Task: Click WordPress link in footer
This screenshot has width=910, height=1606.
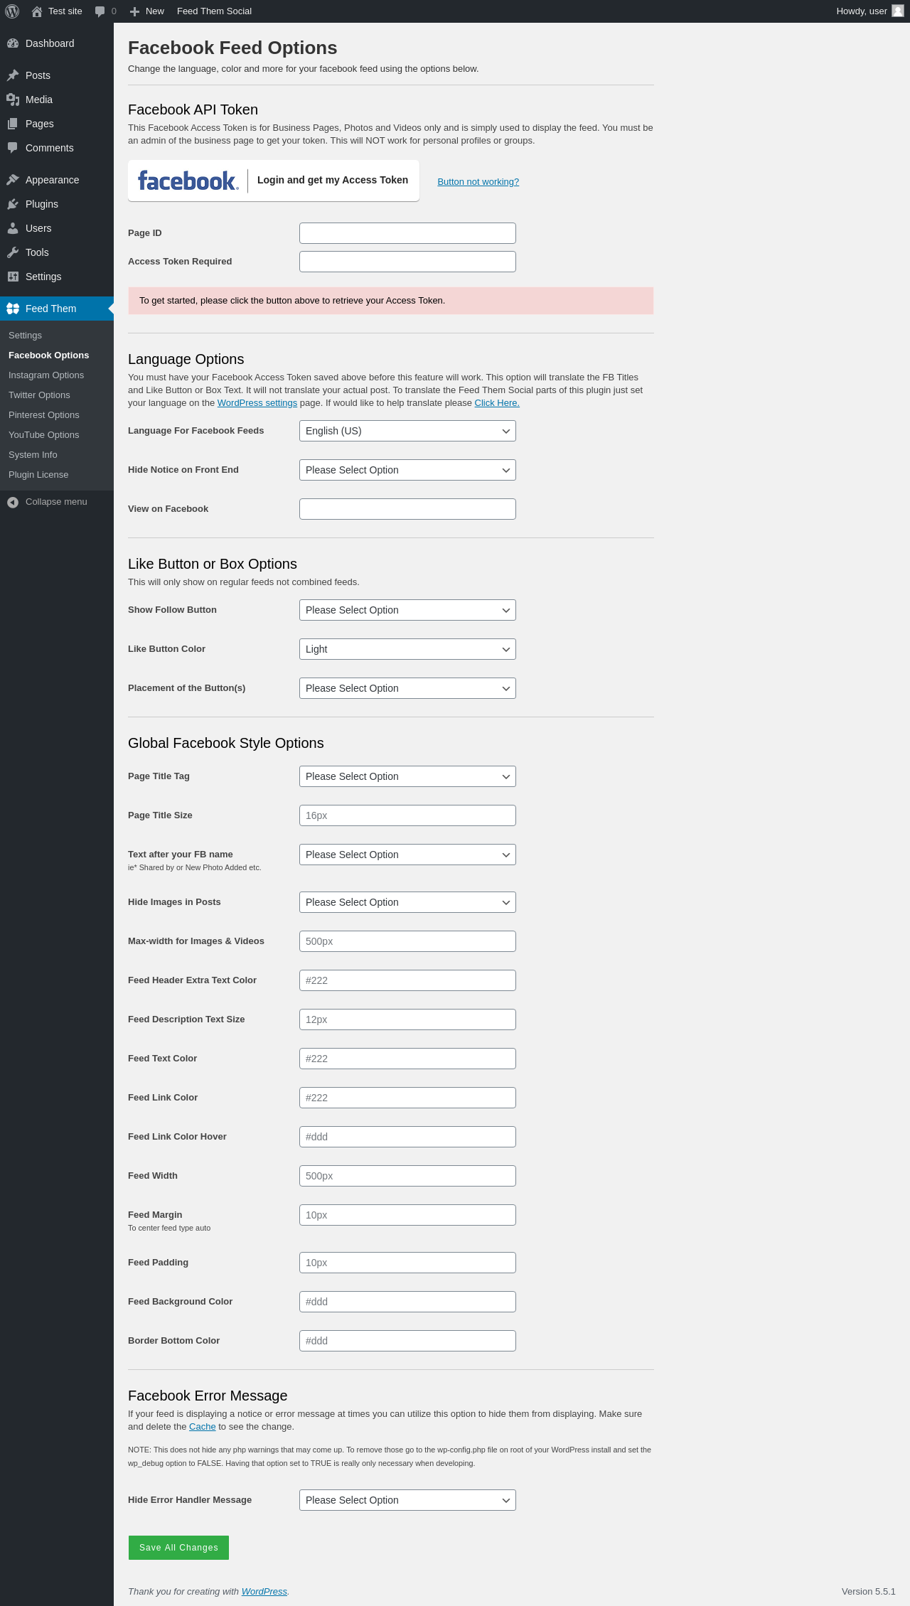Action: click(x=264, y=1592)
